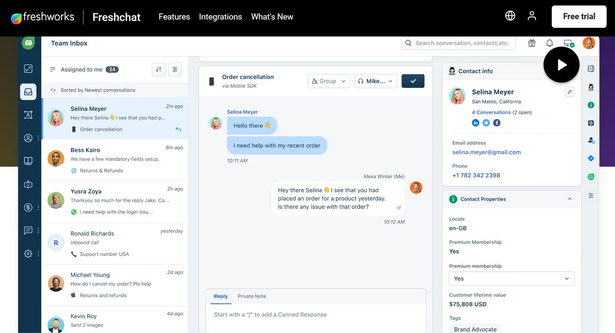Open the bot icon in left sidebar
The height and width of the screenshot is (333, 615).
point(28,184)
